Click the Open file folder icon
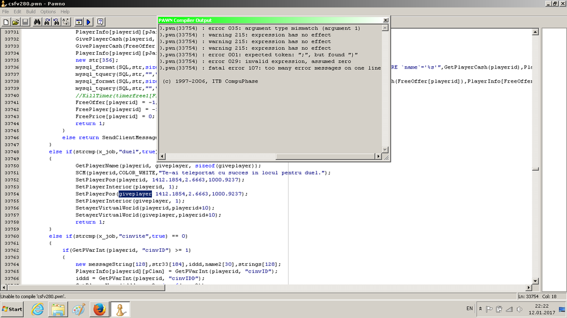The height and width of the screenshot is (318, 567). click(15, 22)
